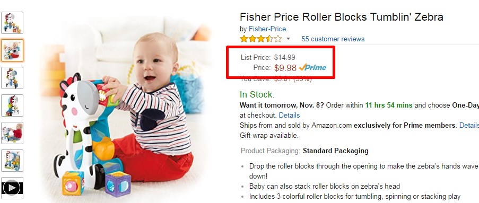Expand the star rating dropdown arrow
Image resolution: width=479 pixels, height=203 pixels.
click(288, 39)
